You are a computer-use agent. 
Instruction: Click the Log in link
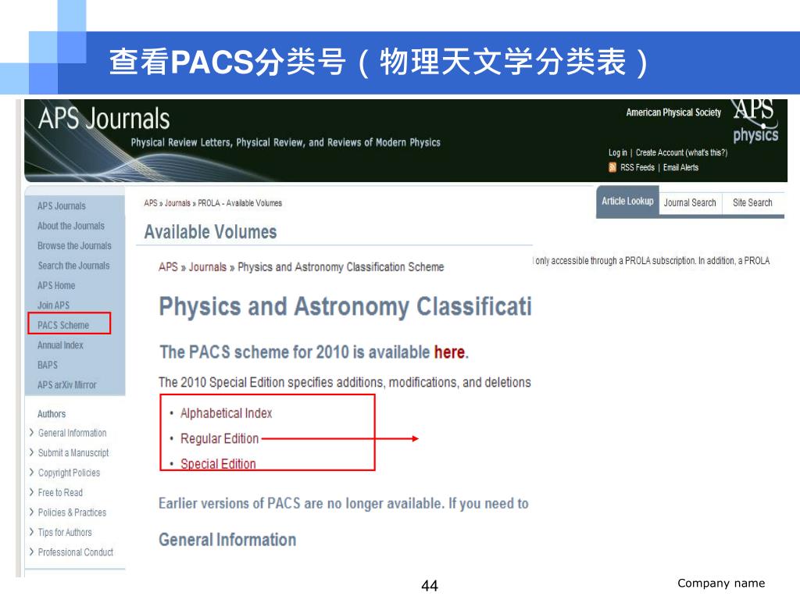click(617, 152)
